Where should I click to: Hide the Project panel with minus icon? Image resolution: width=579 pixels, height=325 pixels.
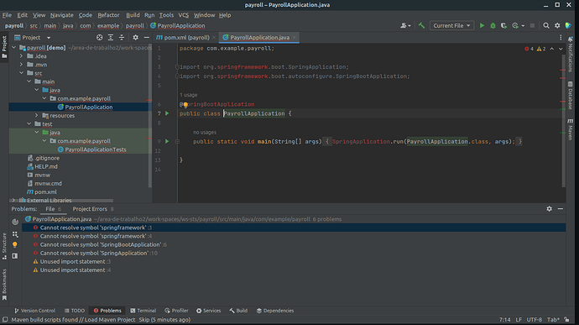click(x=147, y=37)
